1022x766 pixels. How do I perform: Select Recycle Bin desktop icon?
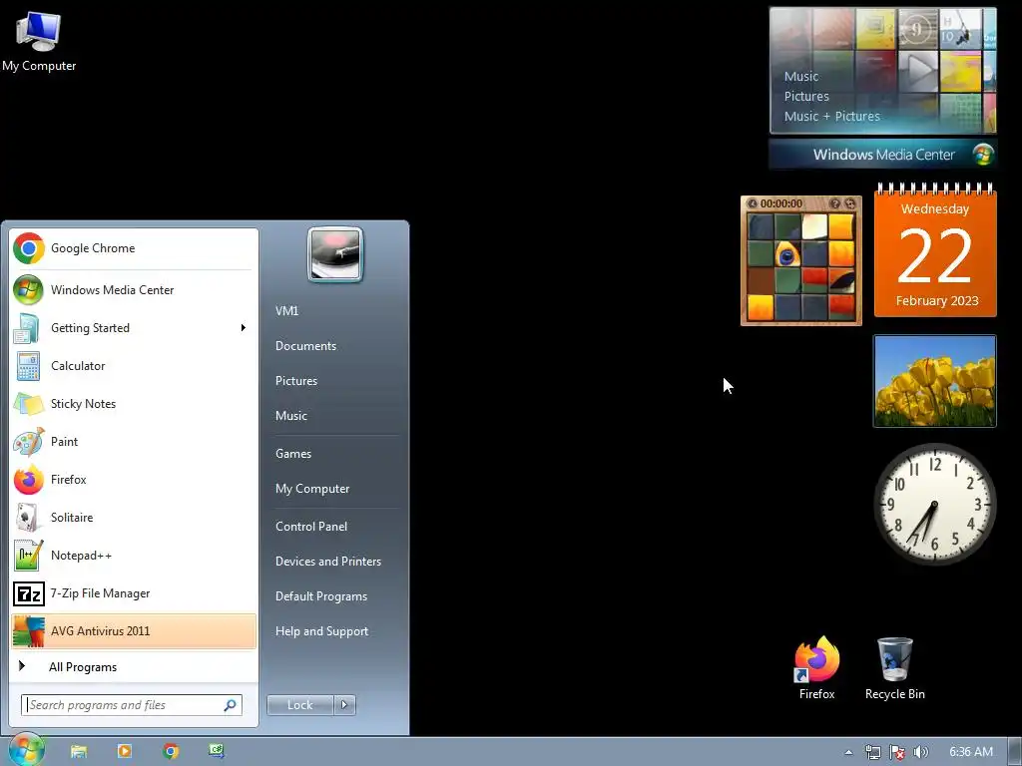click(x=895, y=667)
